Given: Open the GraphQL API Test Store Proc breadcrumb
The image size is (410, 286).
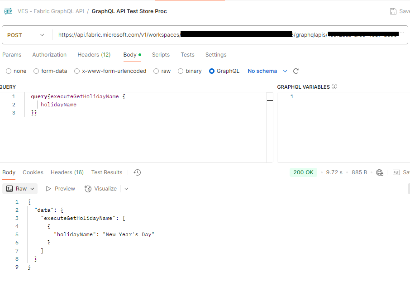Looking at the screenshot, I should (x=129, y=11).
